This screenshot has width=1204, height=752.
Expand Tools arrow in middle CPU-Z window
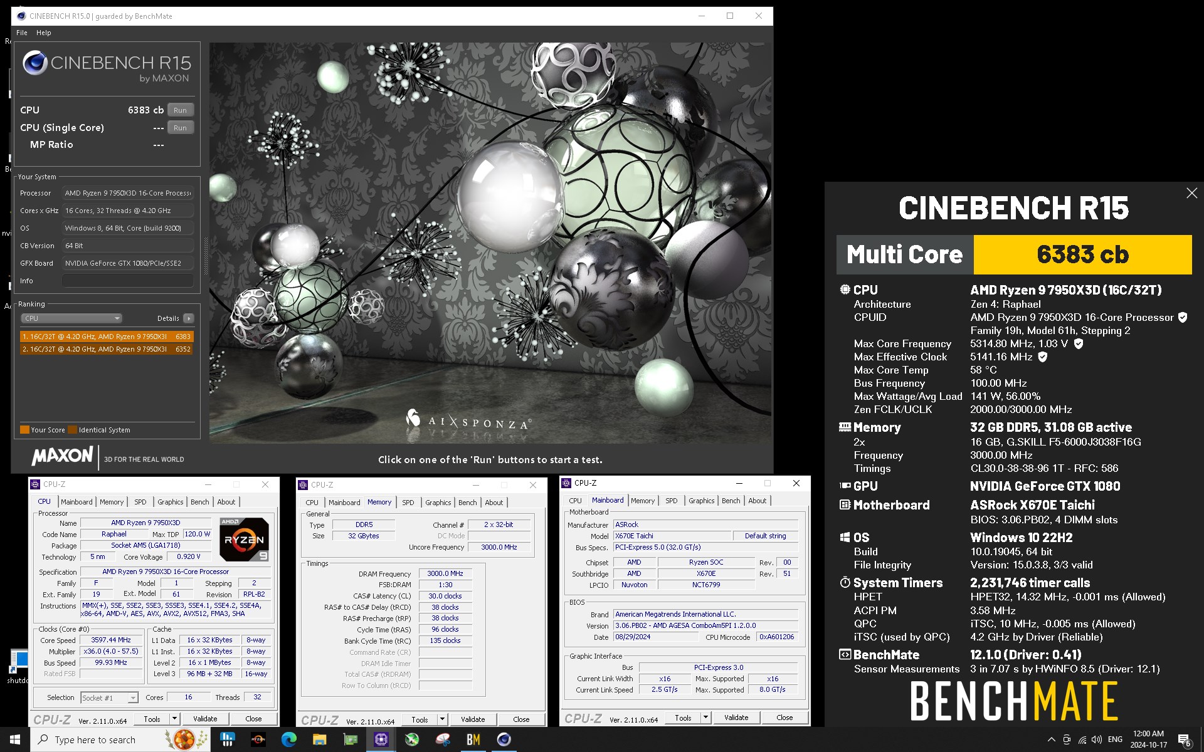click(x=443, y=719)
